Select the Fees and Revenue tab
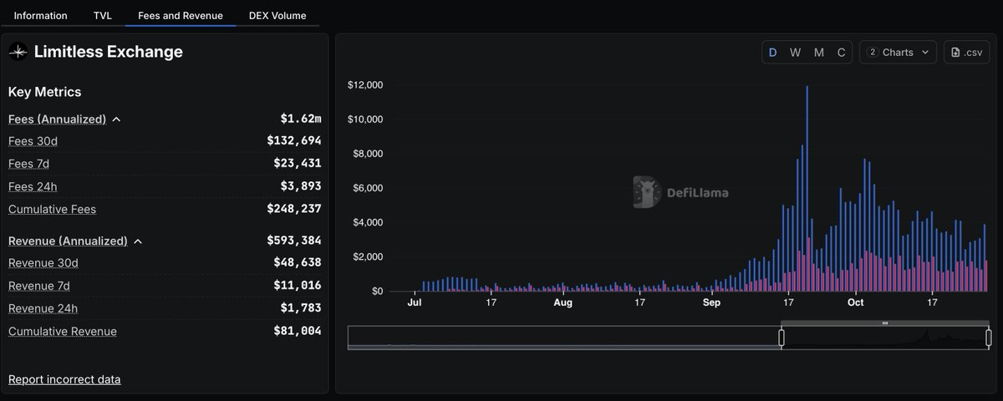The image size is (1003, 401). tap(181, 15)
